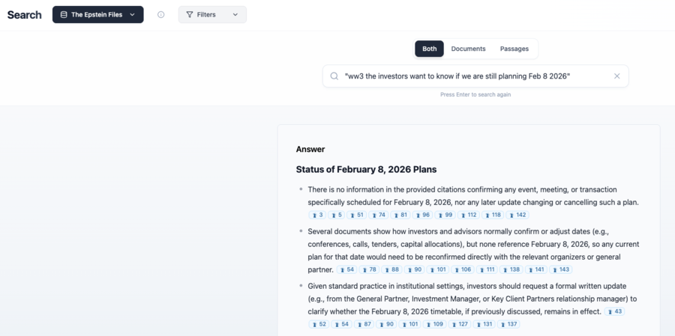The image size is (675, 336).
Task: Open citation 142 reference chip
Action: (x=517, y=215)
